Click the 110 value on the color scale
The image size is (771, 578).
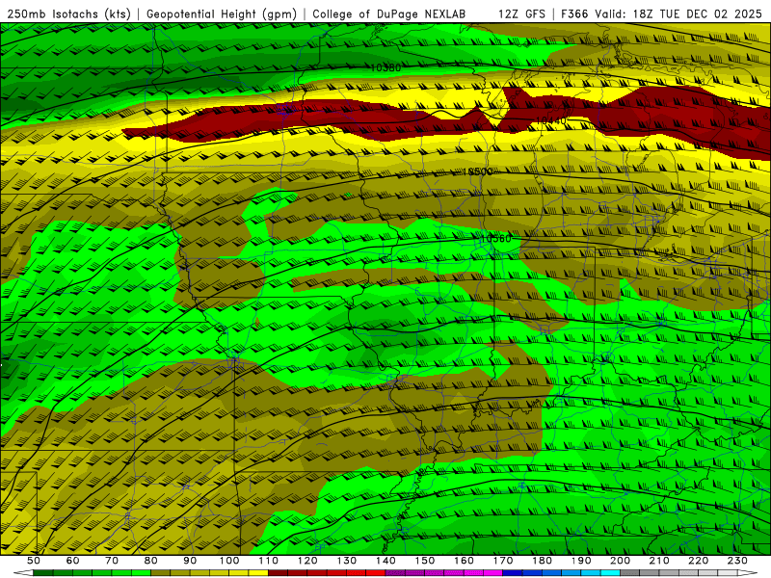point(269,561)
